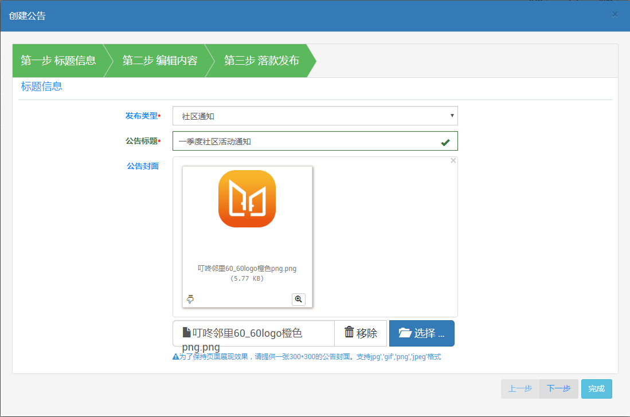The height and width of the screenshot is (417, 630).
Task: Click the 移除 button with trash icon
Action: (x=361, y=333)
